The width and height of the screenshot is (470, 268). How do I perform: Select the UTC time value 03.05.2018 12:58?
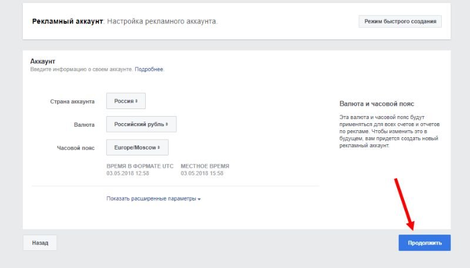[x=127, y=173]
